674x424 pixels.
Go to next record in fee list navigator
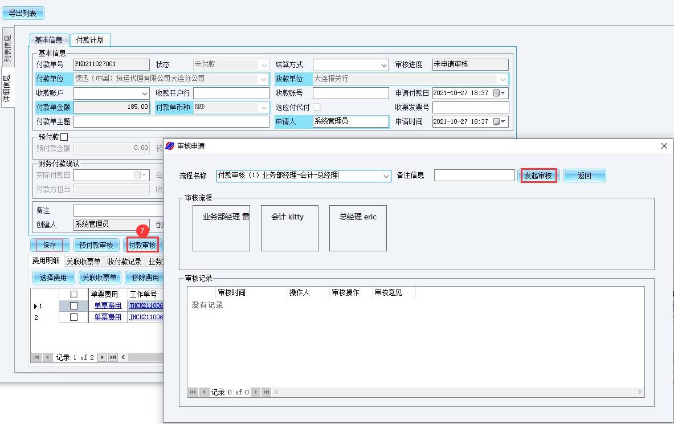click(x=103, y=357)
